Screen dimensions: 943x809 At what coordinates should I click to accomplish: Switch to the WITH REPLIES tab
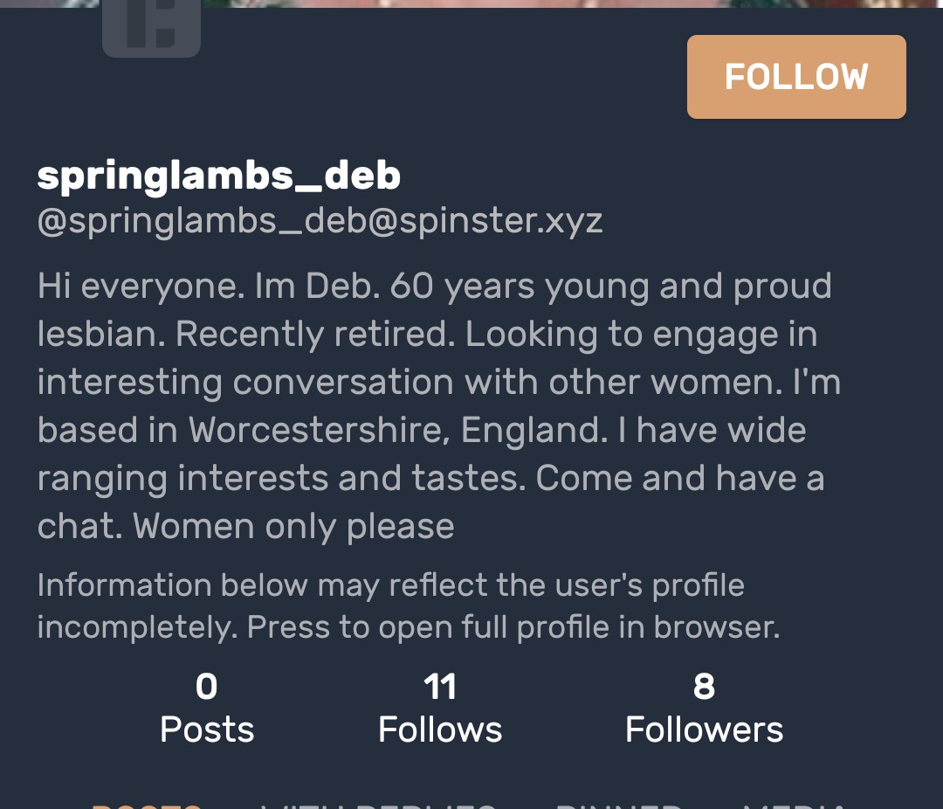click(x=378, y=805)
